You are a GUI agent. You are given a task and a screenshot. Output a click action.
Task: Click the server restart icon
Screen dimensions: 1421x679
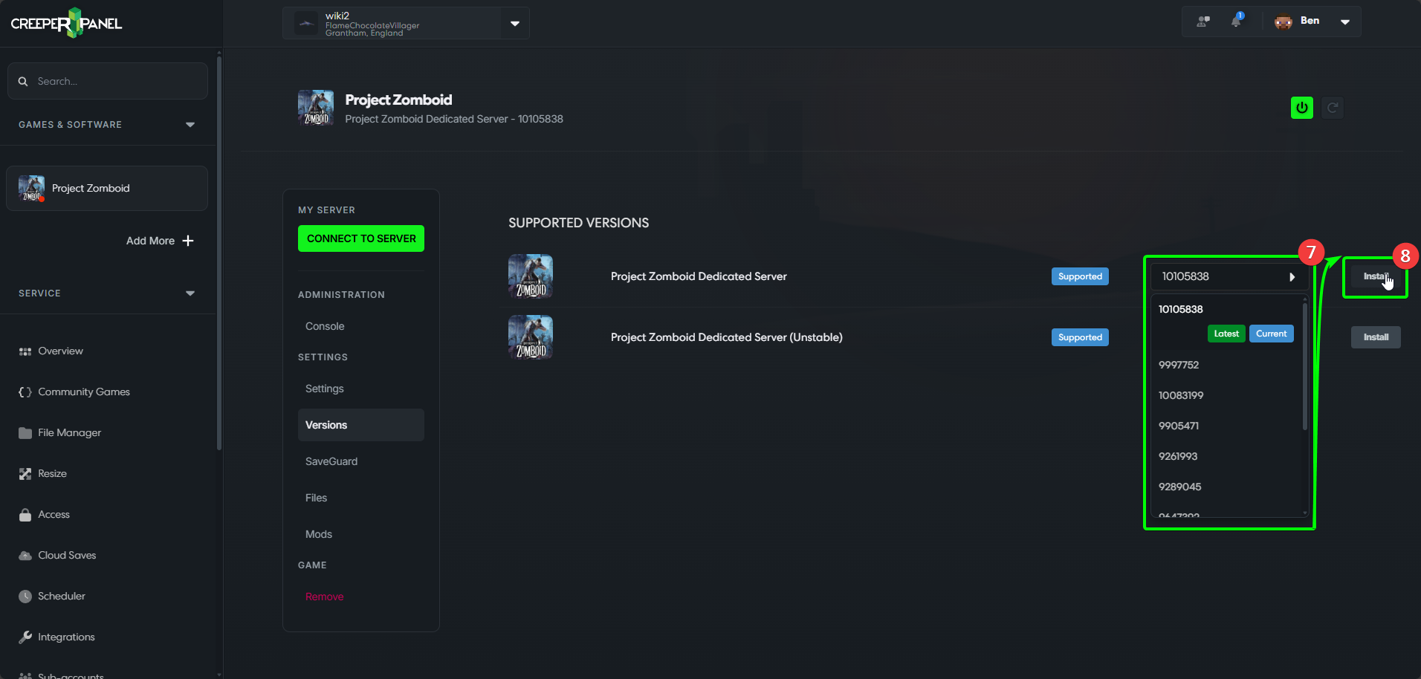(1333, 107)
